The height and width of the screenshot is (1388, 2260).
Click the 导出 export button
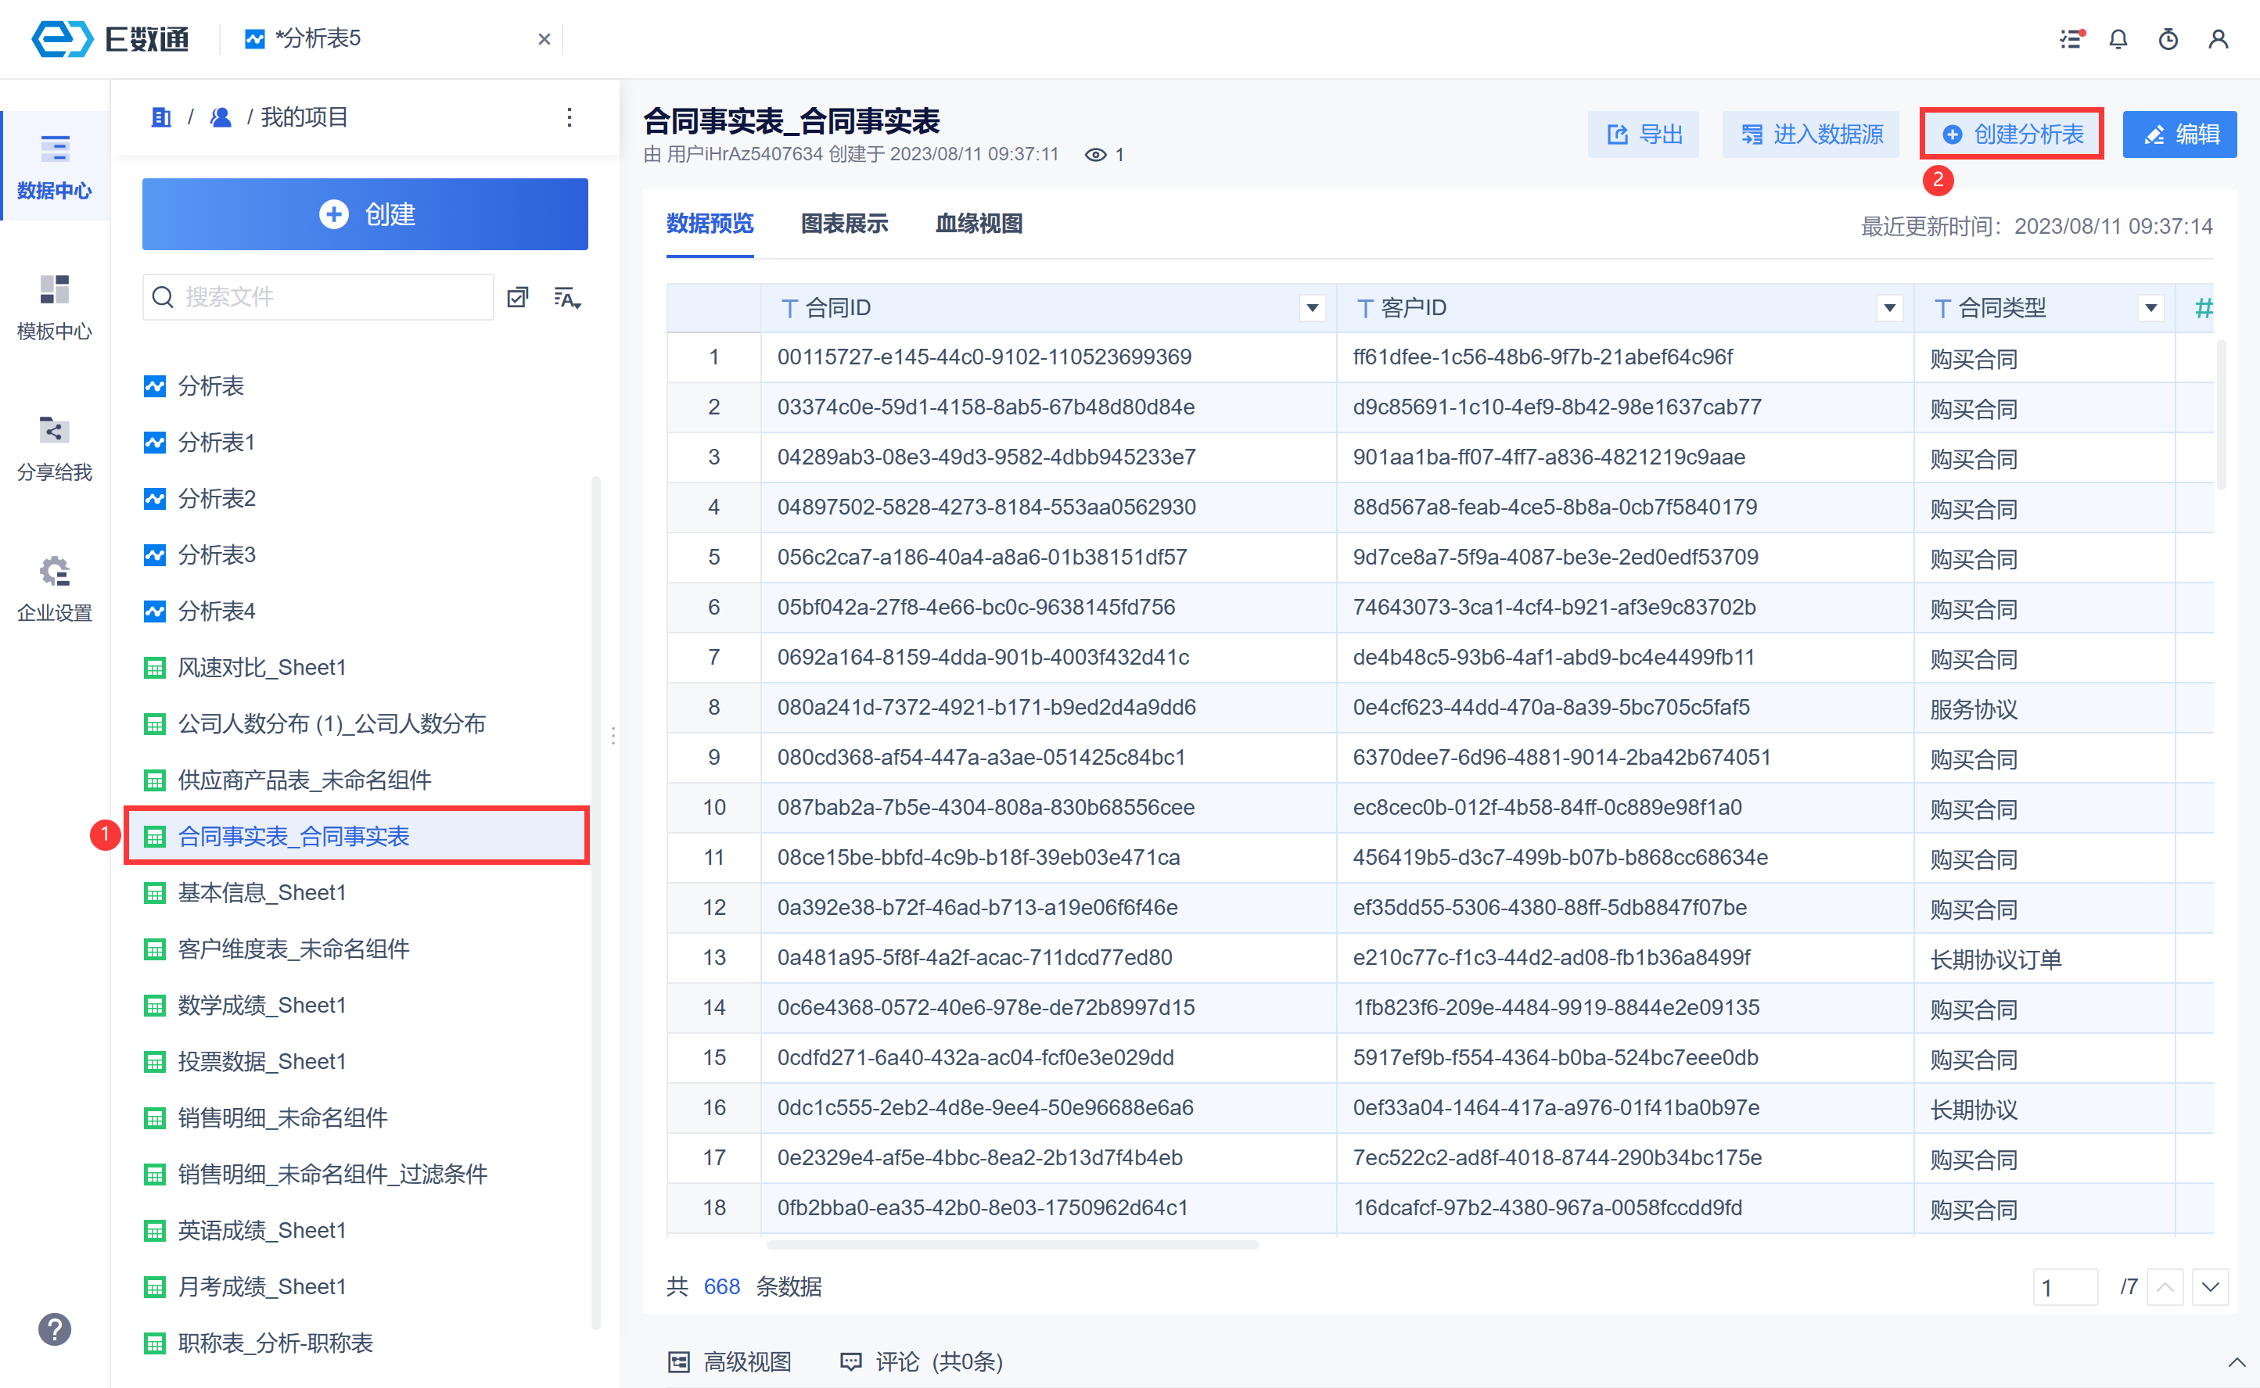tap(1643, 135)
